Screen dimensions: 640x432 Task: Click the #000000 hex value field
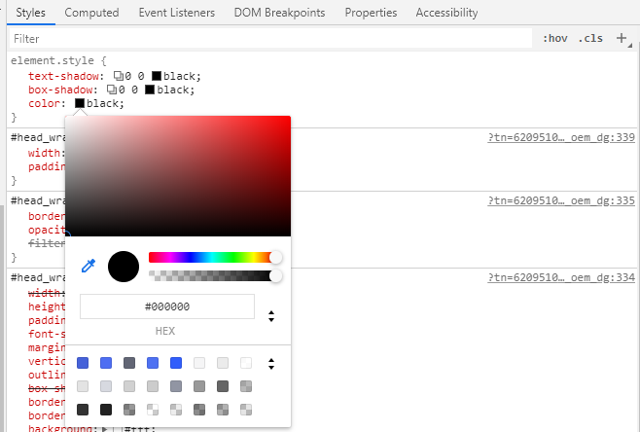tap(167, 306)
